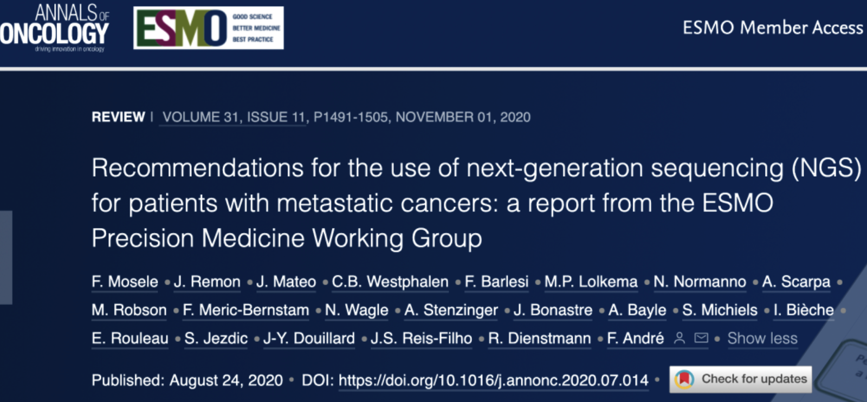Select author R. Dienstmann
This screenshot has width=867, height=402.
(539, 339)
